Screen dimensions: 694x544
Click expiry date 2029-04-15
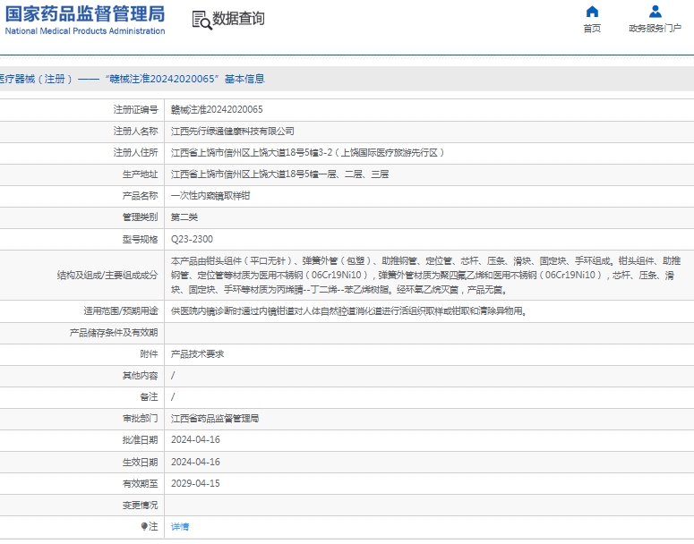coord(195,483)
